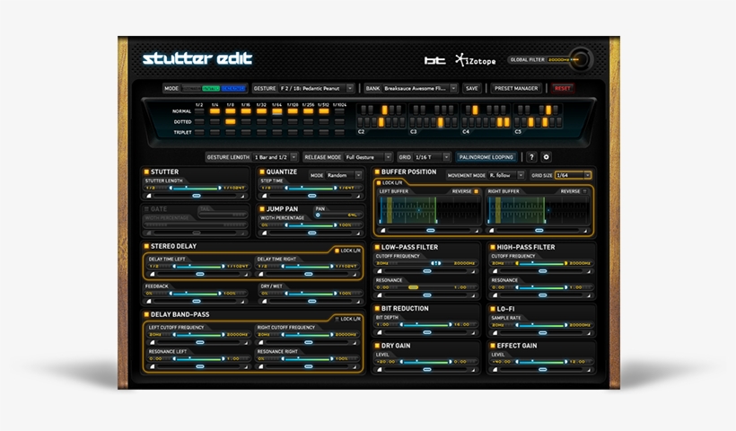Open the Grid 1/16 T dropdown
This screenshot has height=431, width=736.
(433, 157)
